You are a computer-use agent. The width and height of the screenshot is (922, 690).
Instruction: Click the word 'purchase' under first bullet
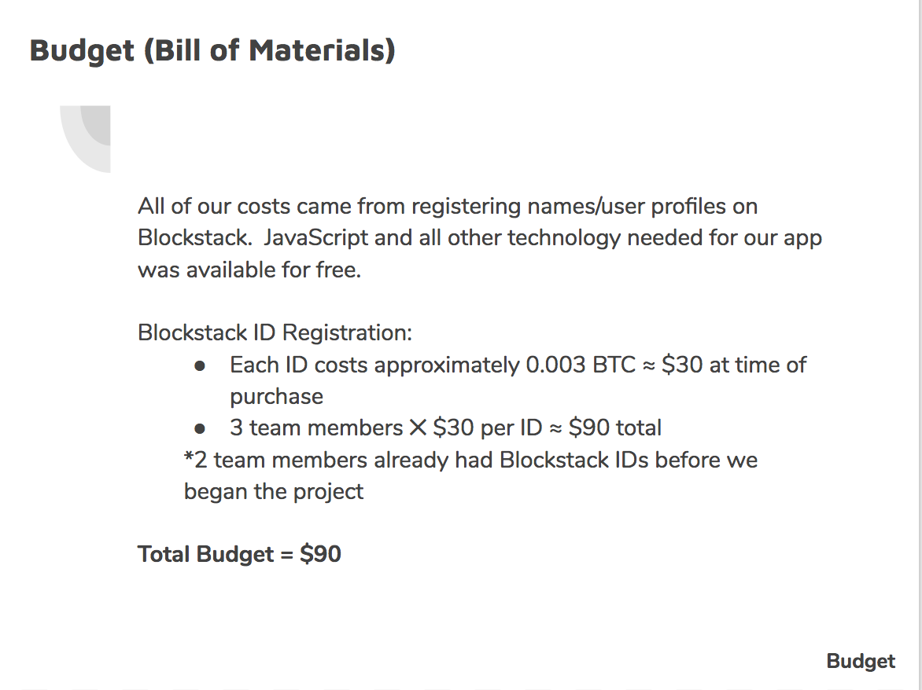click(276, 397)
